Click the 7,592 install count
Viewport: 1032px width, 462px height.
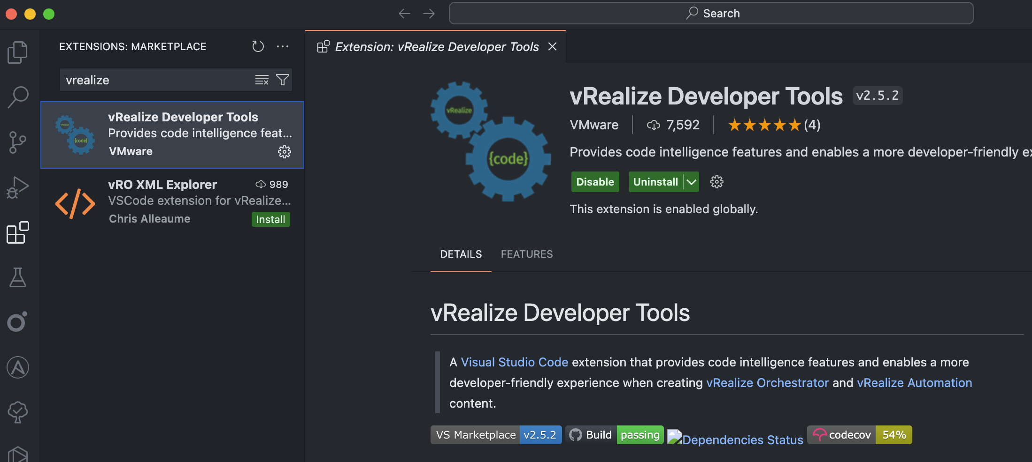point(673,125)
